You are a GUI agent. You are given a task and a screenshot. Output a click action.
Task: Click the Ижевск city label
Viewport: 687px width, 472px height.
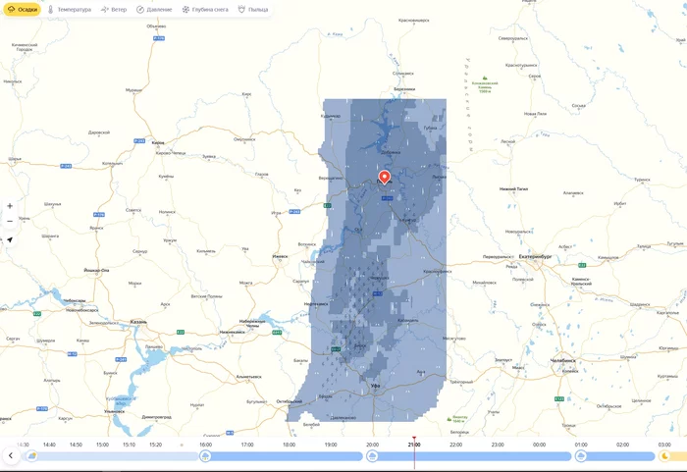click(x=280, y=257)
